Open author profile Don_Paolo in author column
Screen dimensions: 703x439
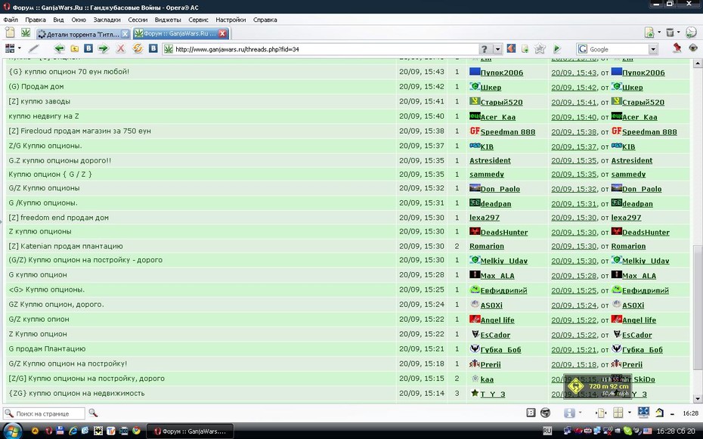(500, 189)
